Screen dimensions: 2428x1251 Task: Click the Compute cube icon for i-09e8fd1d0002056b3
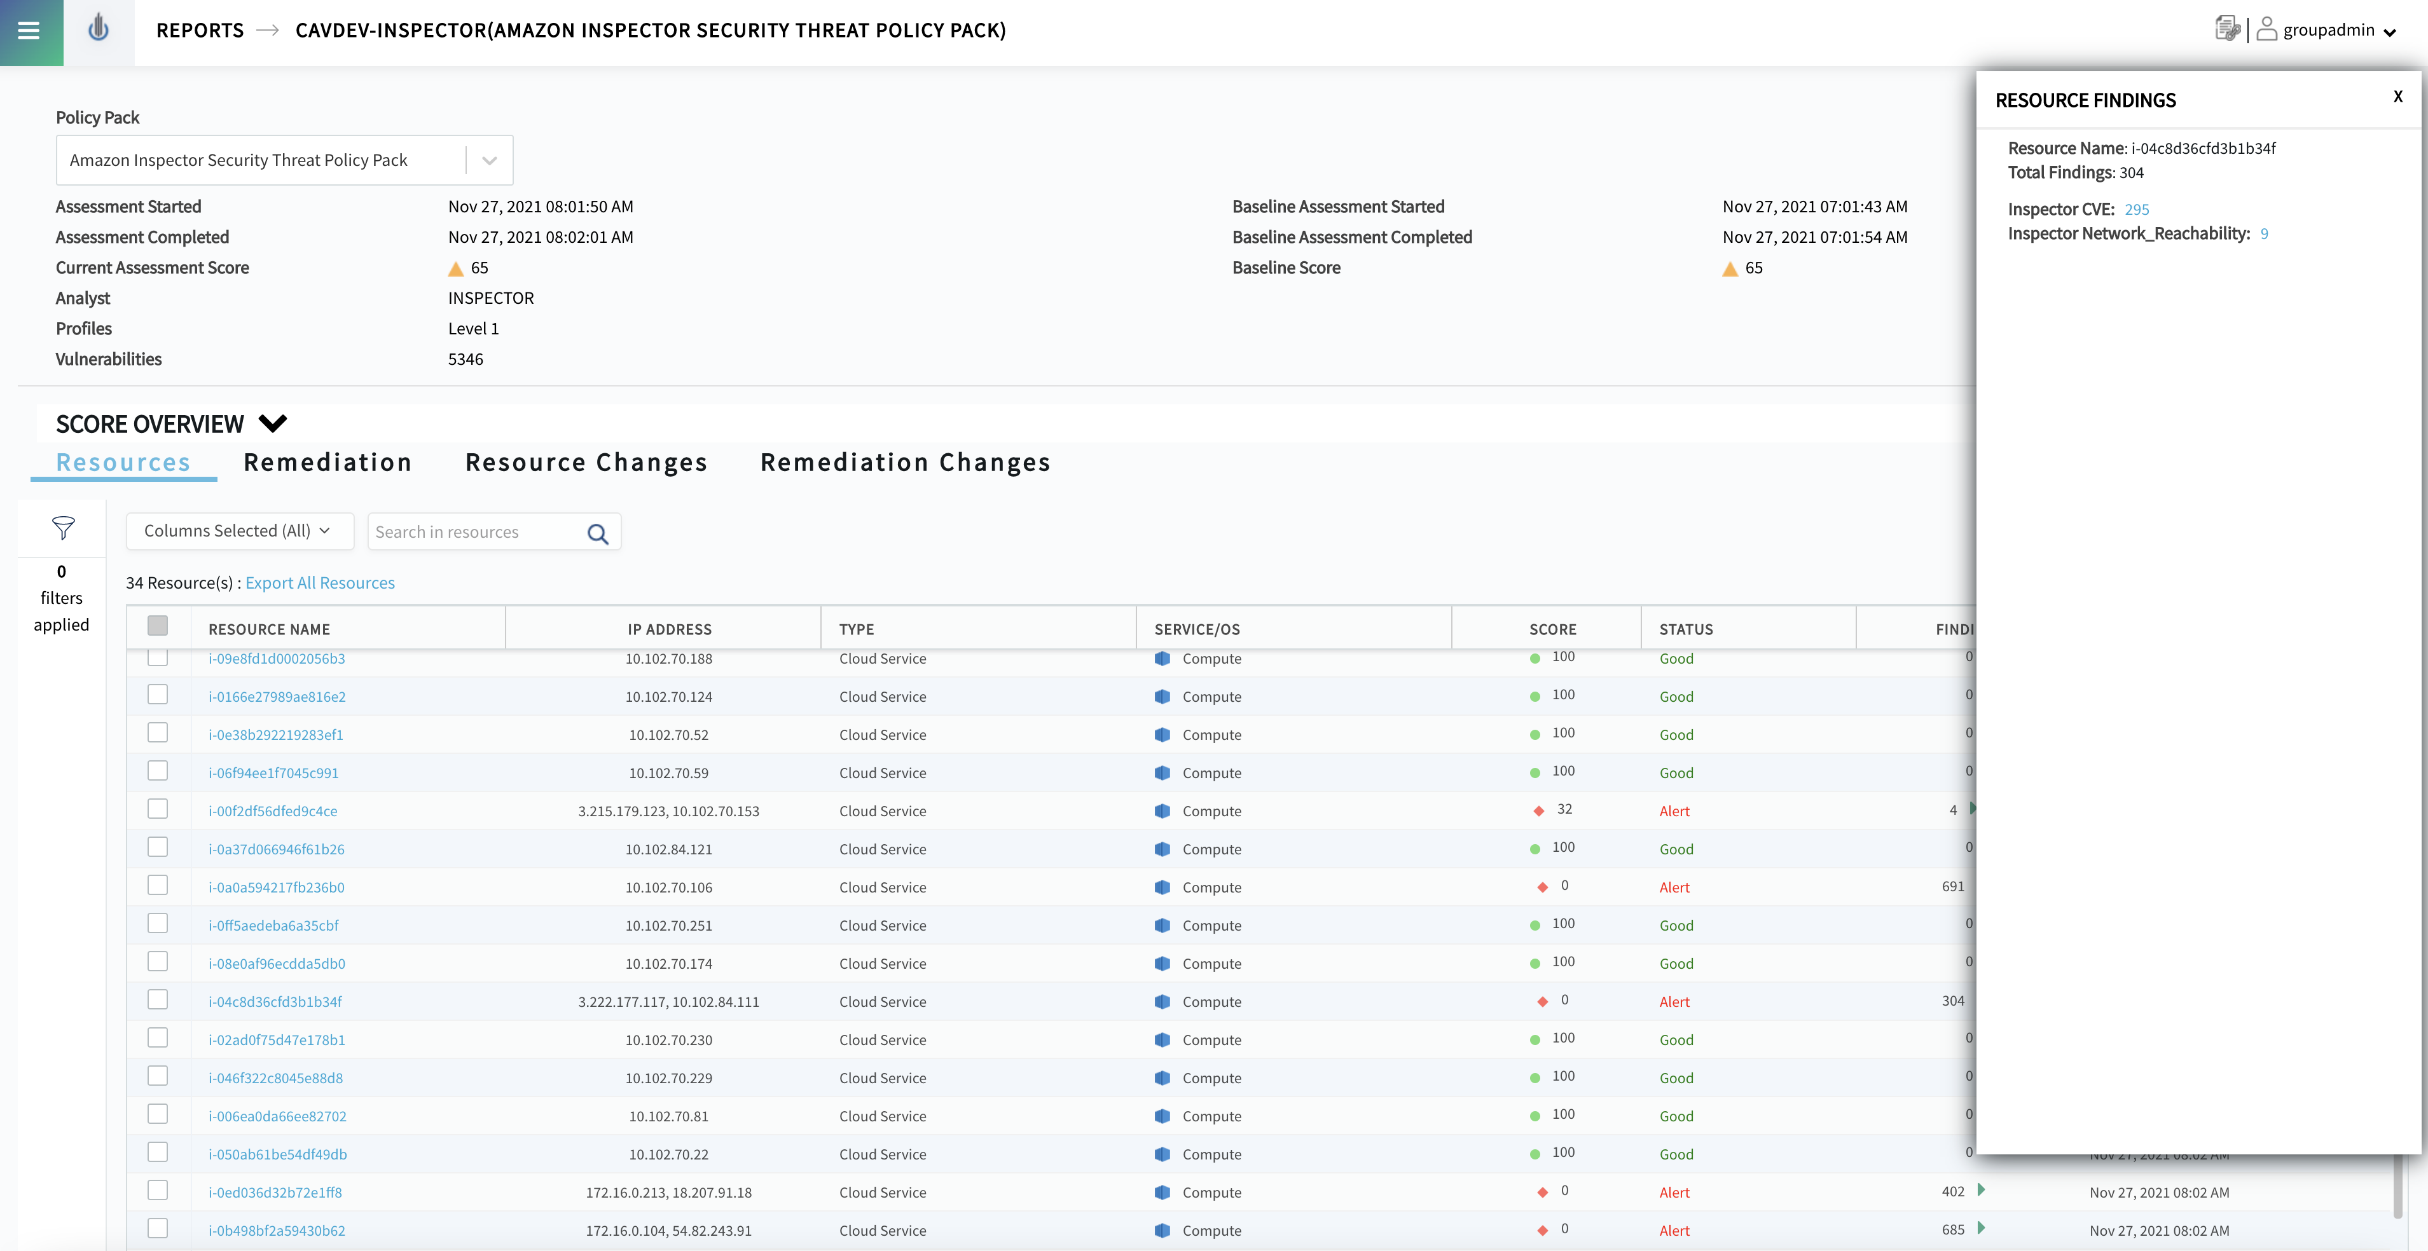tap(1162, 659)
